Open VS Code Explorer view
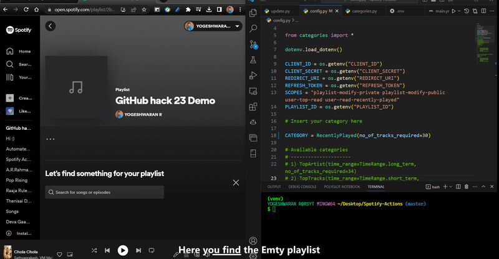Image resolution: width=499 pixels, height=259 pixels. tap(253, 12)
